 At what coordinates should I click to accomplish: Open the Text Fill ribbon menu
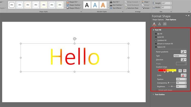coord(115,2)
